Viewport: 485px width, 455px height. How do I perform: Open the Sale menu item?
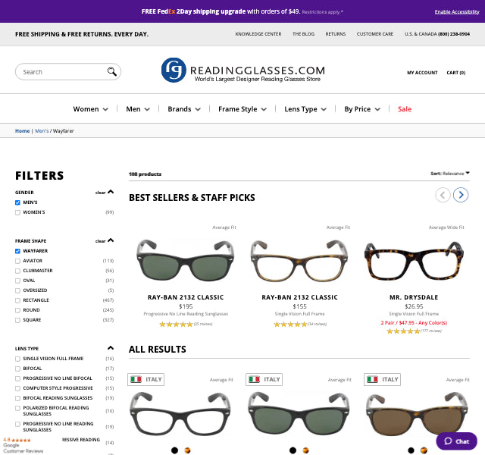pyautogui.click(x=405, y=109)
